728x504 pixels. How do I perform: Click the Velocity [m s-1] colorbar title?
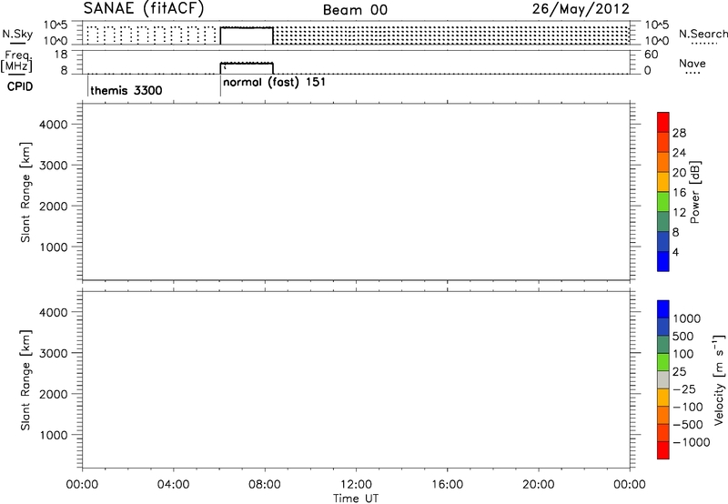click(x=719, y=379)
